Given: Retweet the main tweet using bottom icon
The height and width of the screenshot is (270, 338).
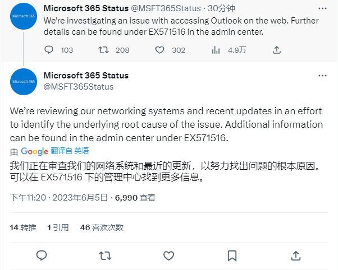Looking at the screenshot, I should pos(105,256).
